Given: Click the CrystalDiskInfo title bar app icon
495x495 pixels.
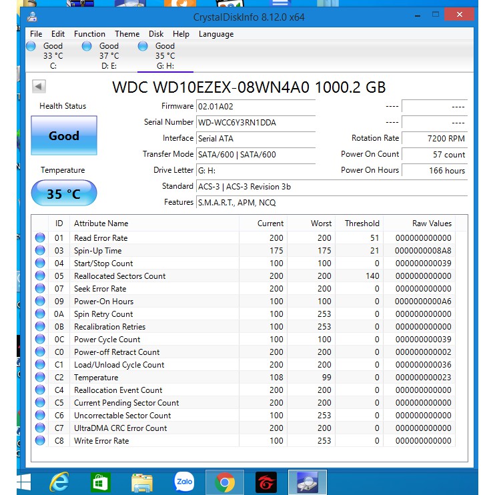Looking at the screenshot, I should tap(31, 17).
